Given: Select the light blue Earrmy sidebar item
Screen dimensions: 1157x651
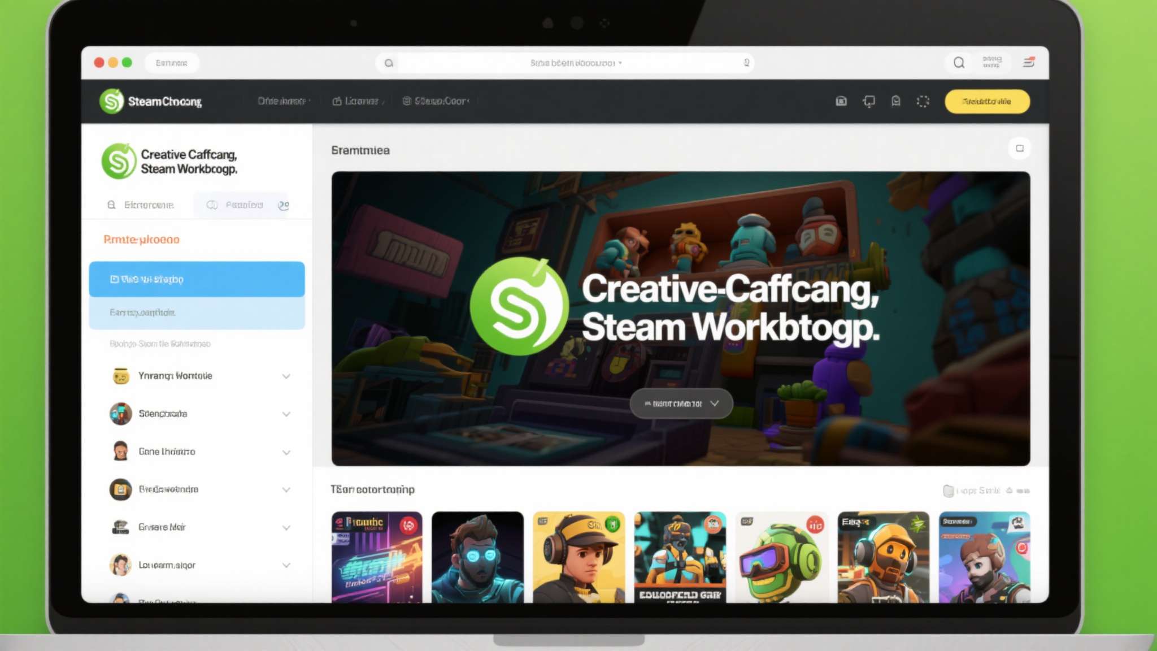Looking at the screenshot, I should point(197,313).
